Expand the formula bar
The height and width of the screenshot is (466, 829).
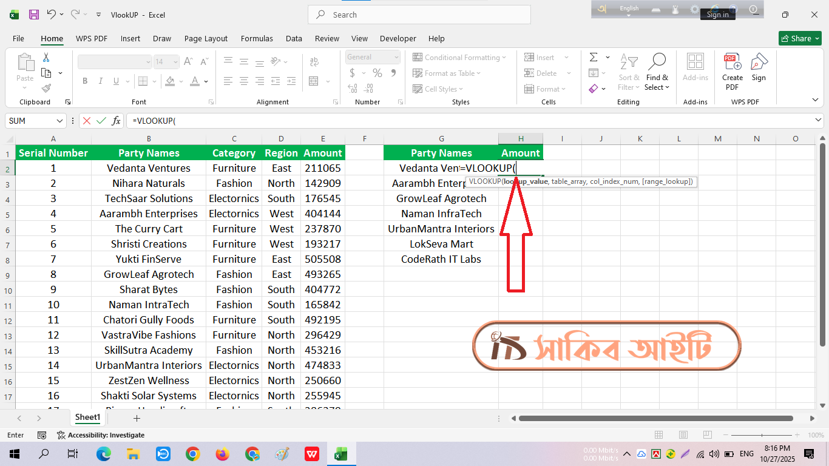pyautogui.click(x=819, y=121)
